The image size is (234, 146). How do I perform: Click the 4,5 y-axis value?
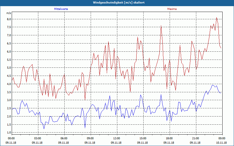[x=8, y=76]
